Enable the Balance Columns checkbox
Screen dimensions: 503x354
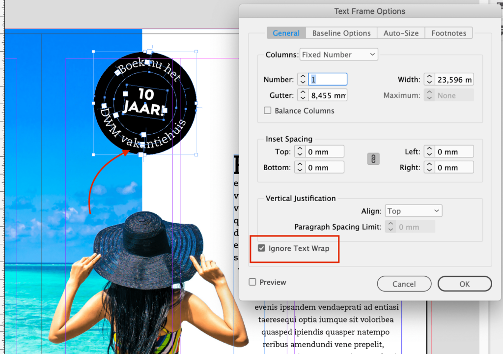(x=268, y=111)
